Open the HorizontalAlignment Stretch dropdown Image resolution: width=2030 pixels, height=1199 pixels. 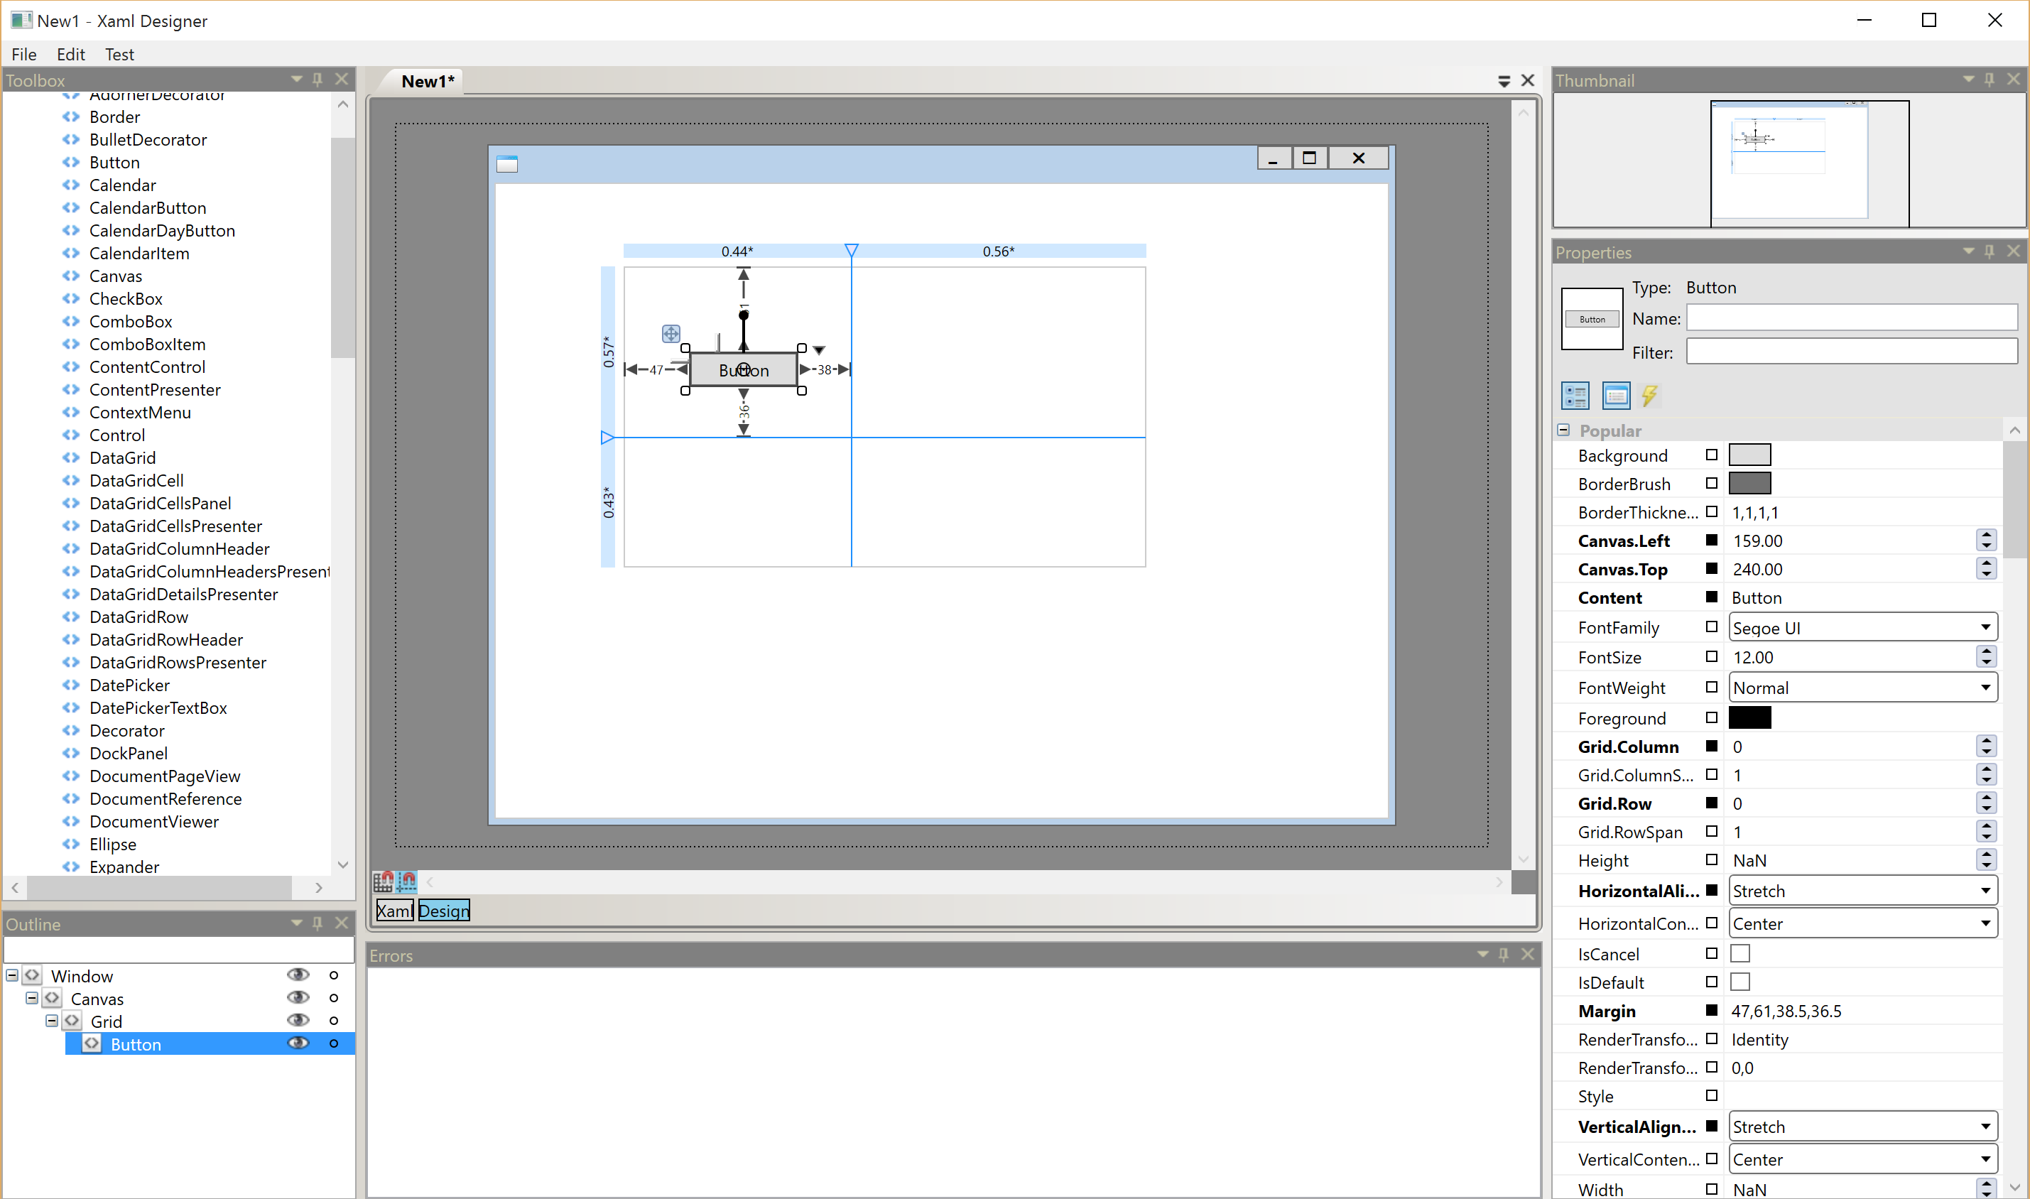[x=1986, y=891]
